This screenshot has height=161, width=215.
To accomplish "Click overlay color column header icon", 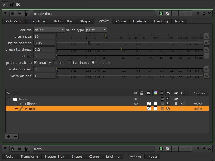I will point(149,93).
